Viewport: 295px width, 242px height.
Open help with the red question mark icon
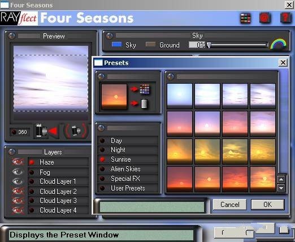pyautogui.click(x=285, y=18)
